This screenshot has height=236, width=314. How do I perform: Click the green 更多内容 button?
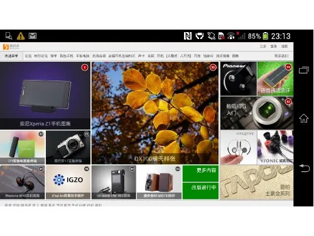(200, 173)
